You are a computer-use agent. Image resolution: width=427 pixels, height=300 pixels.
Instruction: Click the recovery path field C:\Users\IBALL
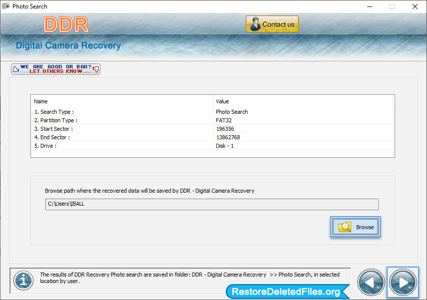tap(212, 204)
